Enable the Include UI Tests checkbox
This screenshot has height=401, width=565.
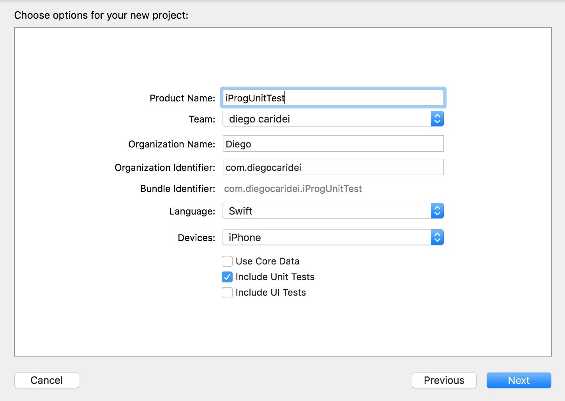pyautogui.click(x=227, y=293)
